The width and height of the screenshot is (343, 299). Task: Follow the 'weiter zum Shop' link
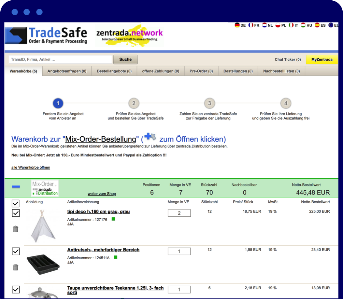tap(102, 194)
